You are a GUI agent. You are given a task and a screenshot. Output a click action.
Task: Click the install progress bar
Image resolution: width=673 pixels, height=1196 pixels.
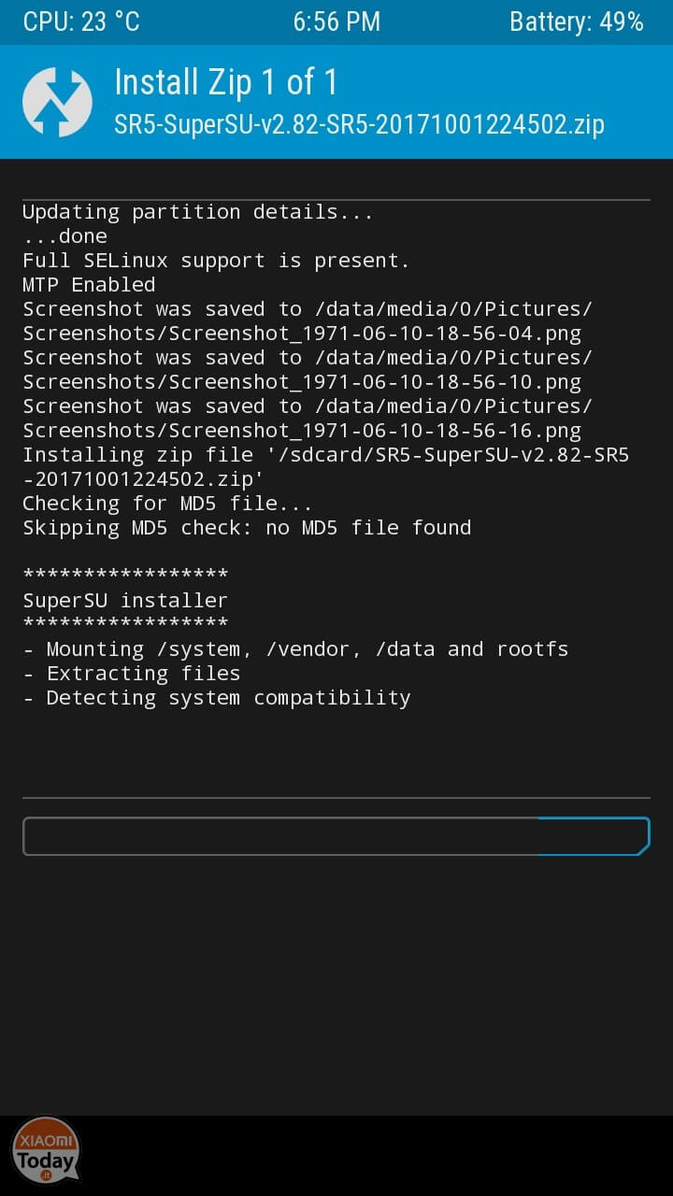336,836
